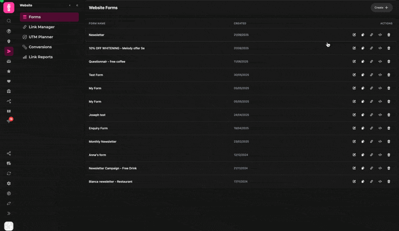Click the Created column header
Image resolution: width=399 pixels, height=231 pixels.
240,23
